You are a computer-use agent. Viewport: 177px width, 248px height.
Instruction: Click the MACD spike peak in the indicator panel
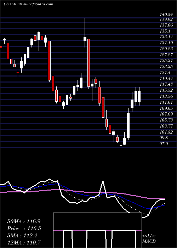pos(103,181)
